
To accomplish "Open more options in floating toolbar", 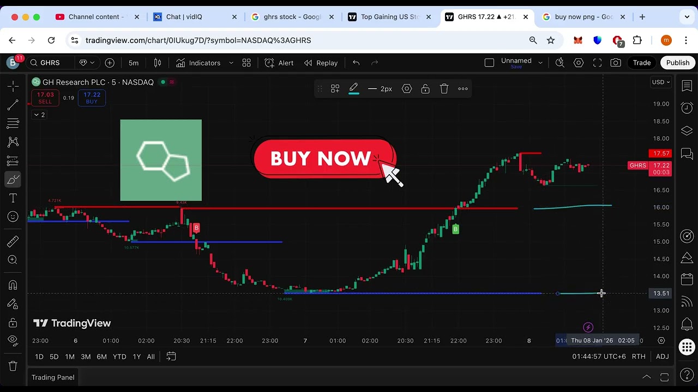I will pyautogui.click(x=463, y=89).
